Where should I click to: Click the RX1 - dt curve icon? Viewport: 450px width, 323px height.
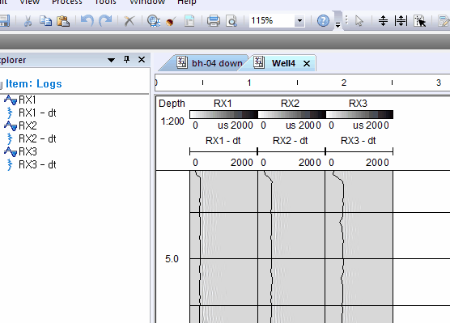(x=10, y=113)
